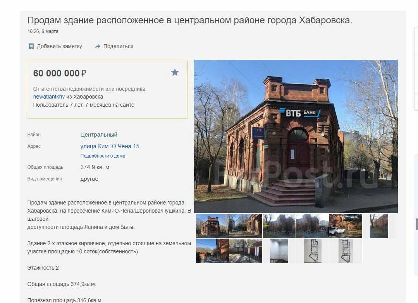Screen dimensions: 418x303
Task: Open the Центральный district link
Action: pos(99,135)
